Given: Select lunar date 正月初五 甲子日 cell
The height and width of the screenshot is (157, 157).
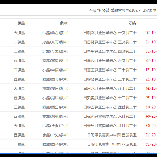Looking at the screenshot, I should (112, 135).
